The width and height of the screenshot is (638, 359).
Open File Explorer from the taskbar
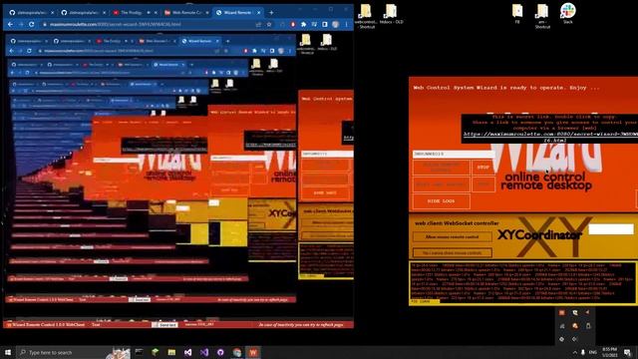click(171, 352)
